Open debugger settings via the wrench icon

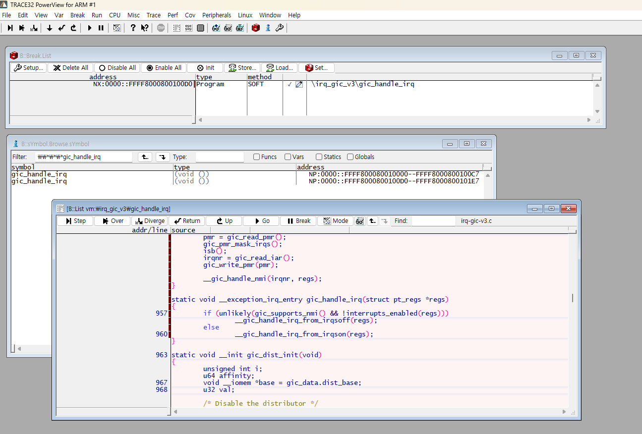(279, 28)
